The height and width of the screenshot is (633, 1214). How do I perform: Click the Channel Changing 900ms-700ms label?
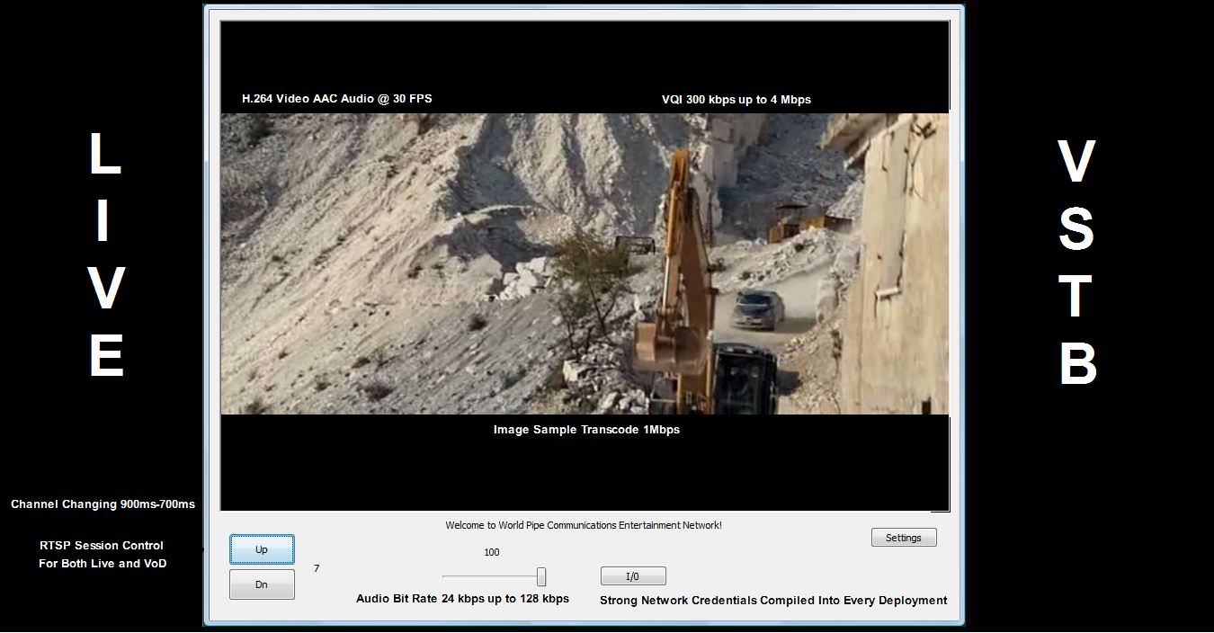tap(103, 504)
